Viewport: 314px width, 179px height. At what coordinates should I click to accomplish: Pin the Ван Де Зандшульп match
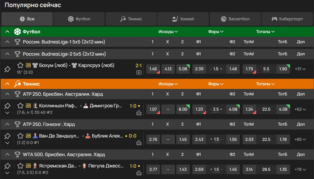(x=7, y=136)
